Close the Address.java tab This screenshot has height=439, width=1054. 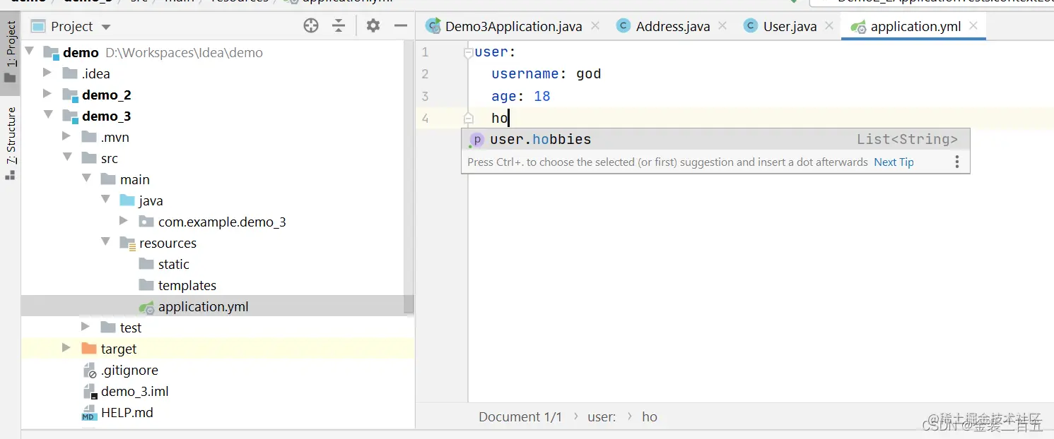pyautogui.click(x=722, y=25)
